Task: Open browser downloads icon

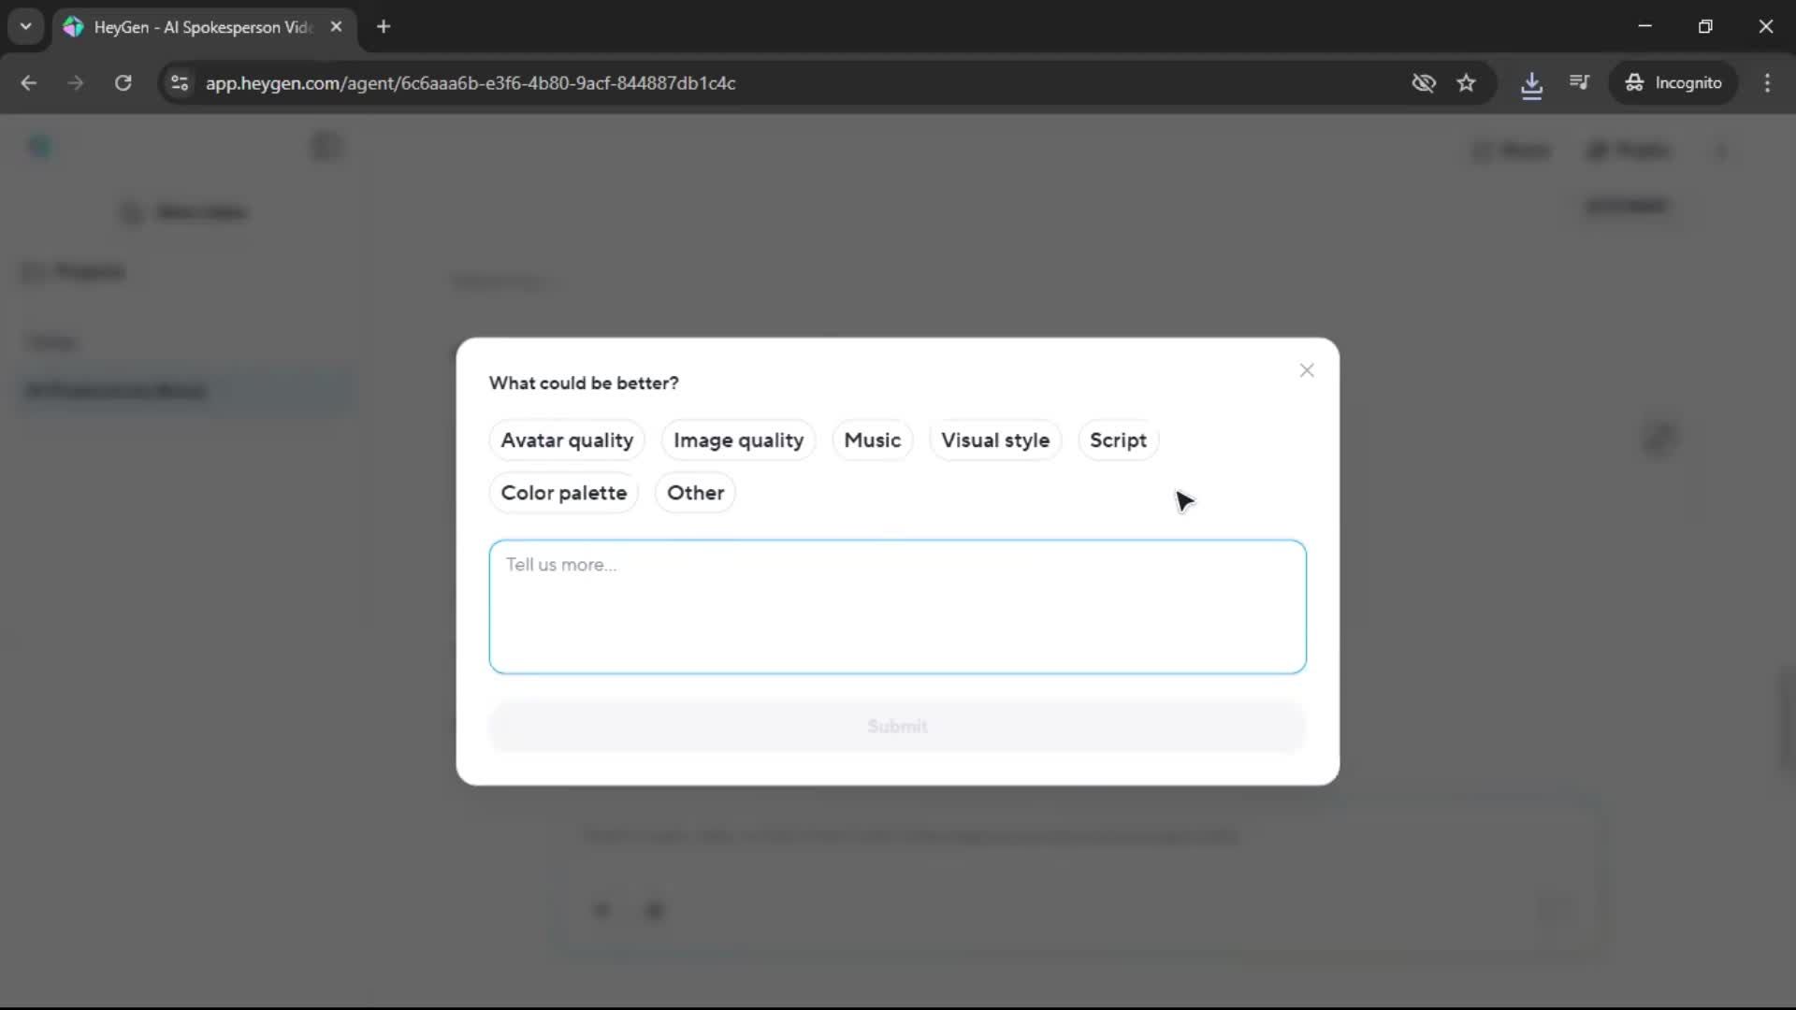Action: click(1531, 83)
